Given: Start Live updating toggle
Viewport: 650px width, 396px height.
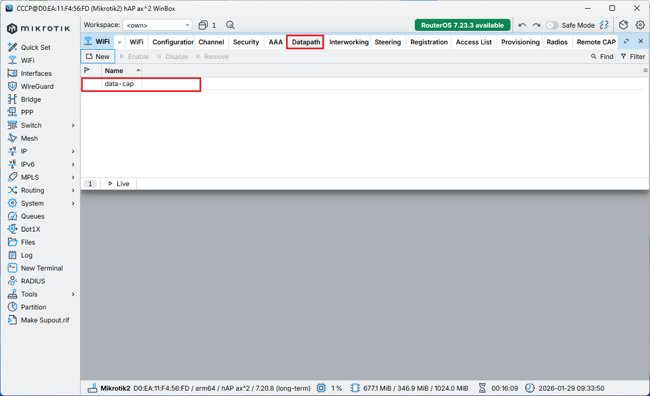Looking at the screenshot, I should 119,184.
